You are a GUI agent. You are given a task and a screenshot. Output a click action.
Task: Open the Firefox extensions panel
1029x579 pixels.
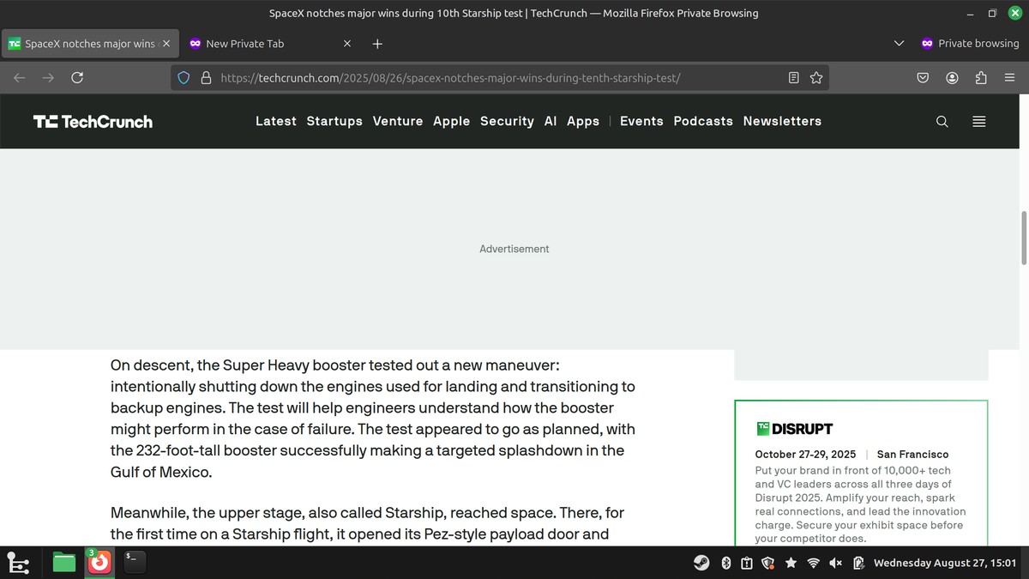click(x=980, y=77)
